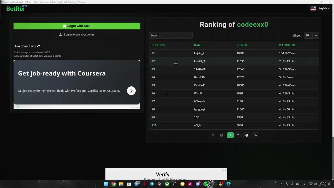The width and height of the screenshot is (334, 188).
Task: Show hidden system tray icons
Action: coord(281,184)
